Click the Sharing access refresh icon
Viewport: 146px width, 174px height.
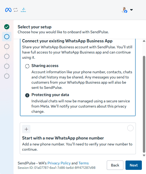(x=27, y=66)
